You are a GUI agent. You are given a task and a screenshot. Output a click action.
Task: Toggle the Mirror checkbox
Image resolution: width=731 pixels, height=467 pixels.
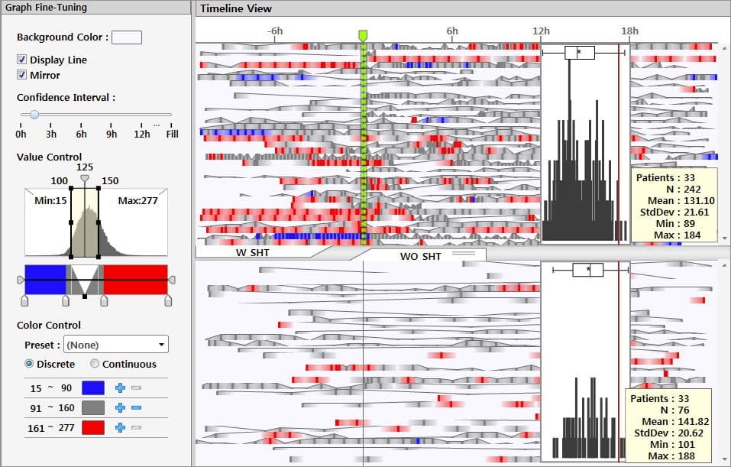(x=22, y=75)
